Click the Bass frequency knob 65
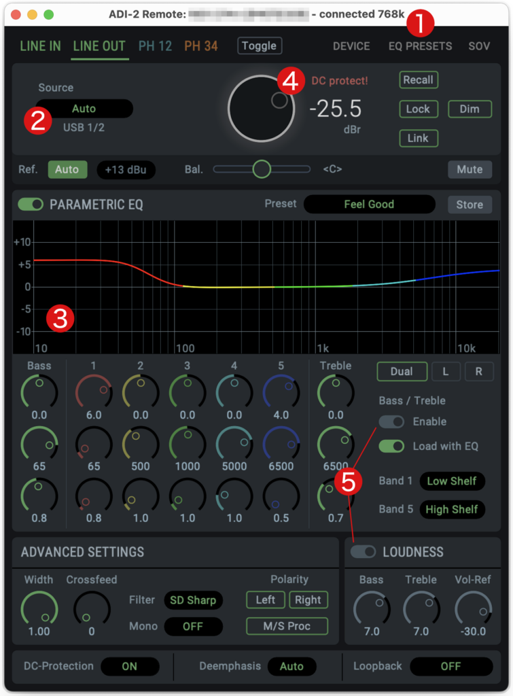The image size is (513, 696). point(39,444)
